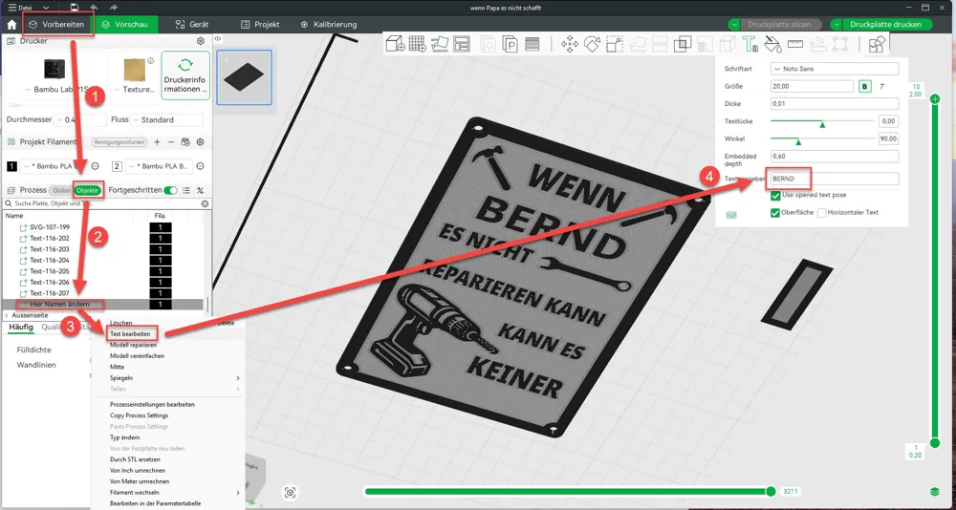The height and width of the screenshot is (510, 956).
Task: Toggle the Fortgeschritten switch
Action: coord(171,190)
